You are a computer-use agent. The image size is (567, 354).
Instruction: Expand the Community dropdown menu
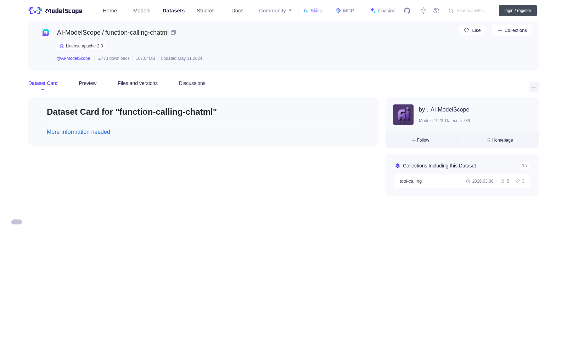pyautogui.click(x=275, y=11)
